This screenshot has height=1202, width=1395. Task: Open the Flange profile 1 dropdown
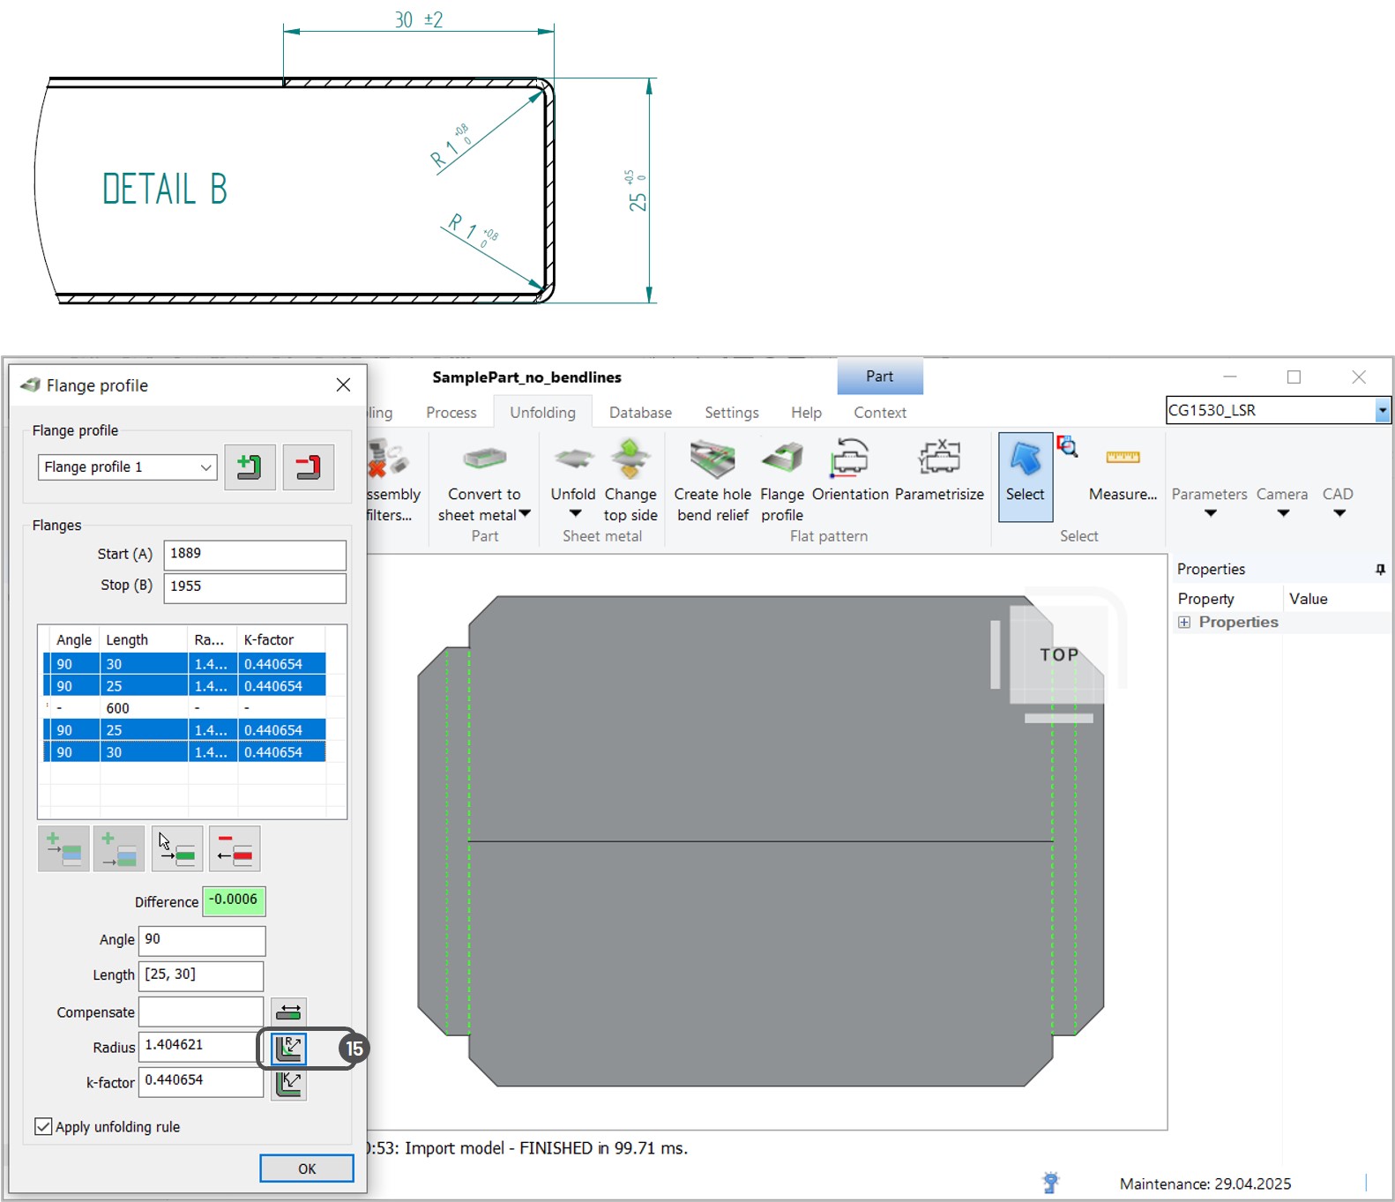205,467
